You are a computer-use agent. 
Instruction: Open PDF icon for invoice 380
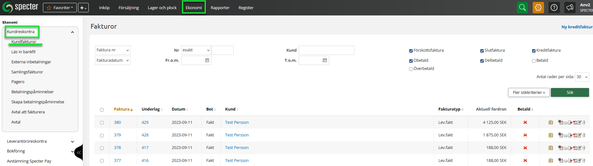tap(575, 123)
